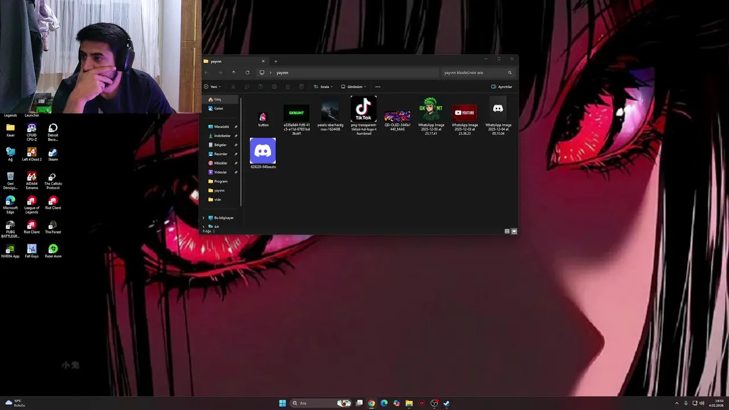Image resolution: width=729 pixels, height=410 pixels.
Task: Open Fall Guys desktop shortcut
Action: pyautogui.click(x=32, y=251)
